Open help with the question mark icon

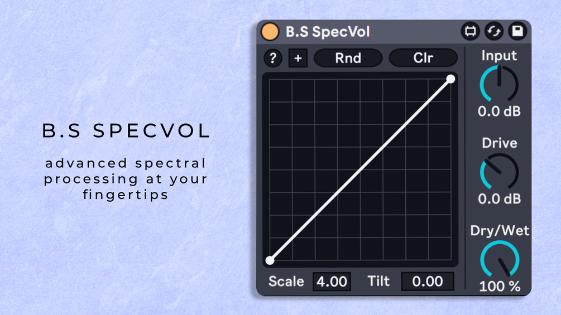coord(273,58)
